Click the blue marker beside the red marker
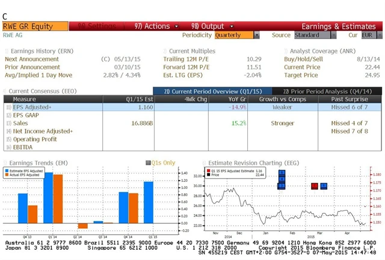 (x=324, y=186)
